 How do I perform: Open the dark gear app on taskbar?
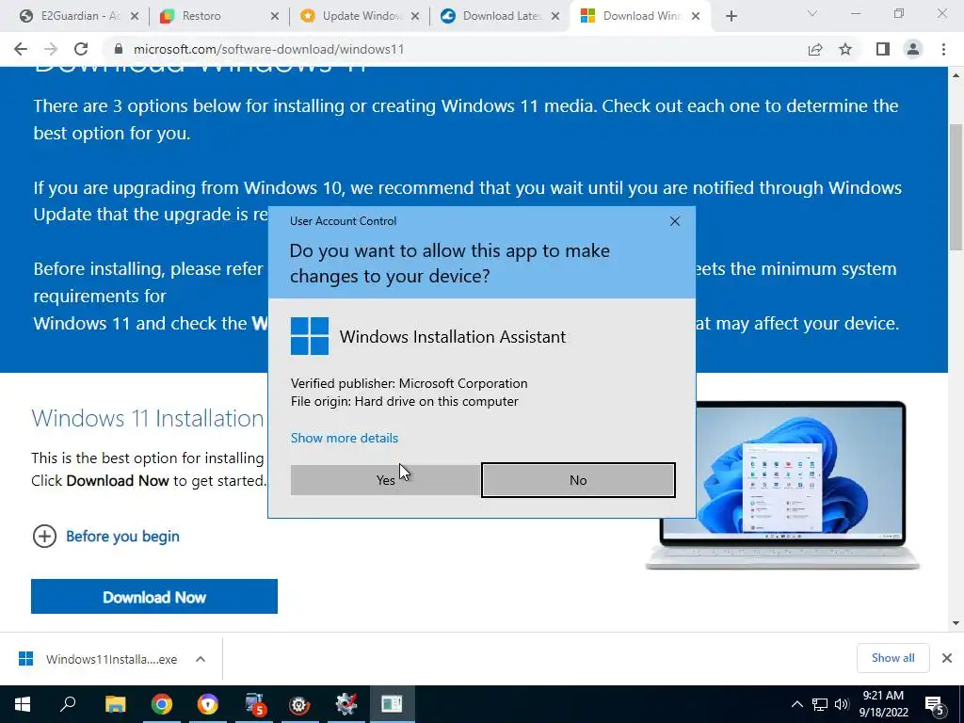coord(299,704)
